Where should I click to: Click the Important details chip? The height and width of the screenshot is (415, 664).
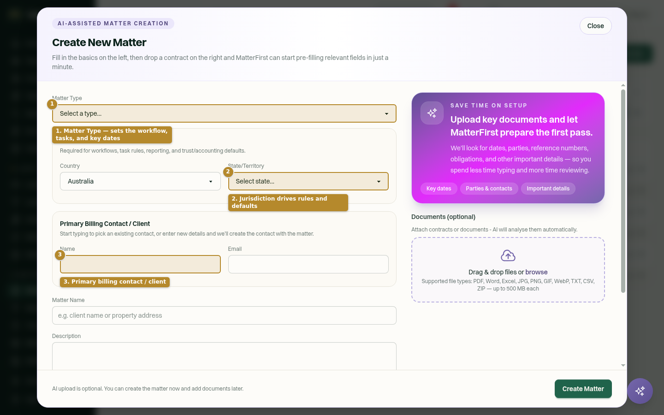(548, 189)
